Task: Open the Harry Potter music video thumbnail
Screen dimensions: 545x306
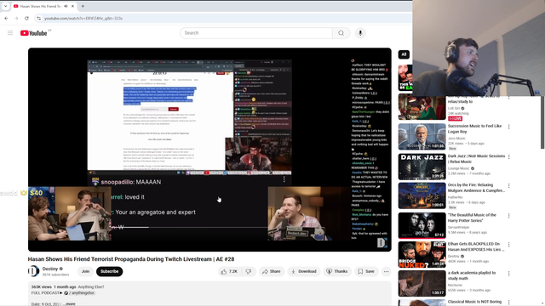Action: tap(422, 225)
